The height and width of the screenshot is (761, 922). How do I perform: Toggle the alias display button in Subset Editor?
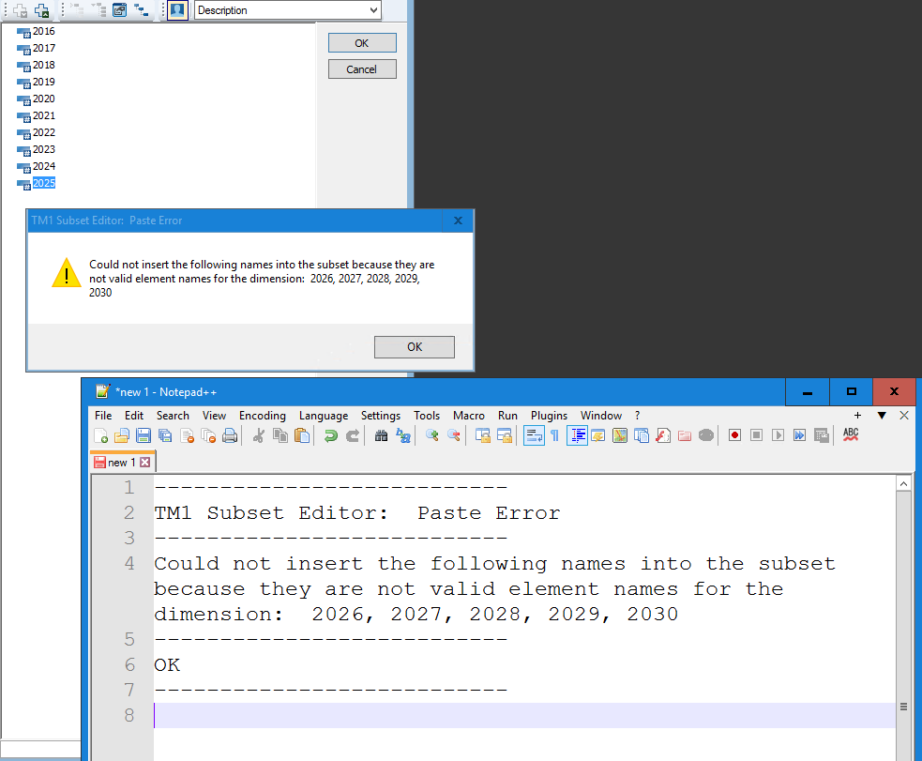tap(177, 10)
